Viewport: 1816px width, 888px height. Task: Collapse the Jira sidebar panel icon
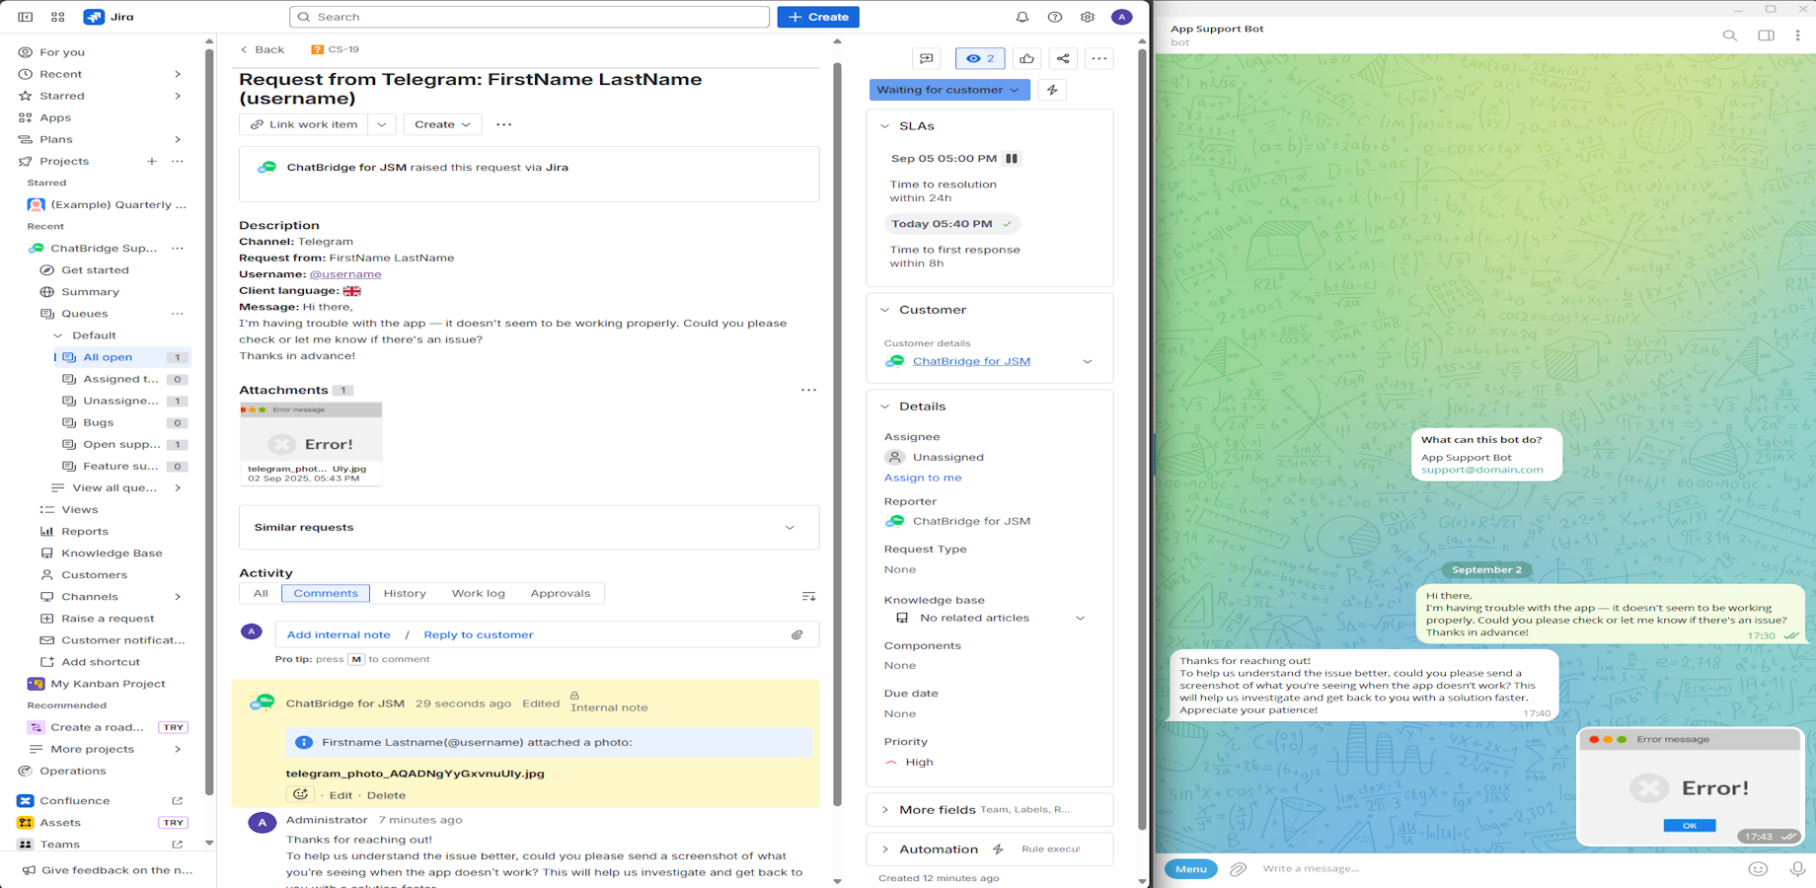(x=26, y=17)
